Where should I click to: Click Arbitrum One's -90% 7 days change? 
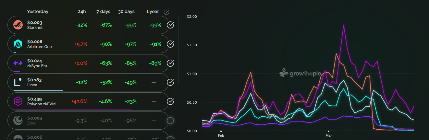pyautogui.click(x=105, y=44)
